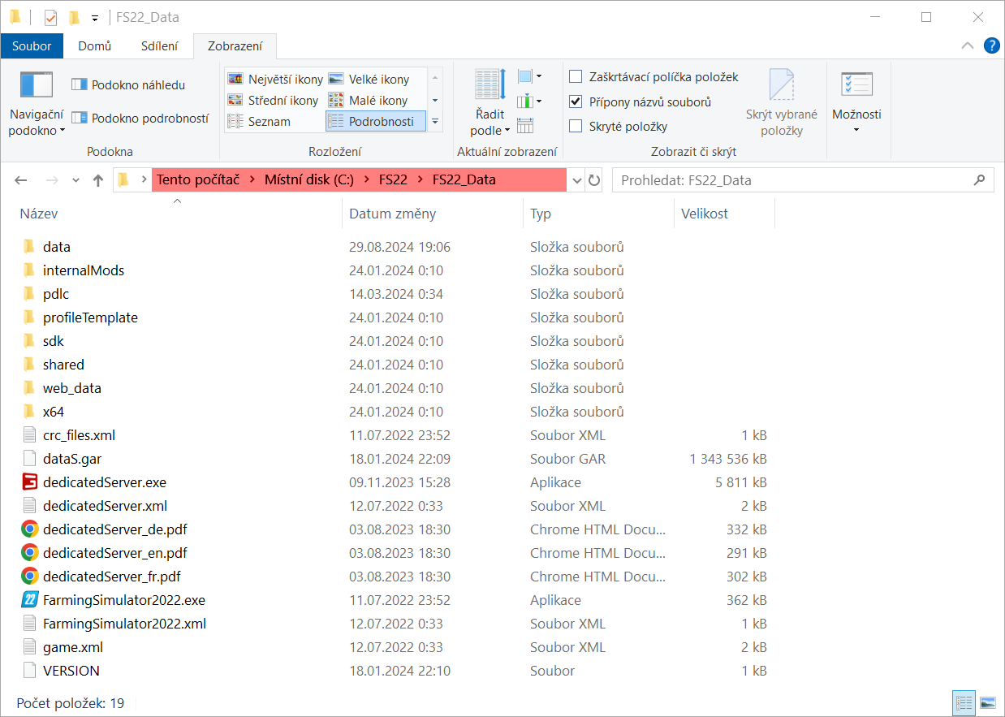The image size is (1005, 717).
Task: Select the dedicatedServer.xml file
Action: coord(105,506)
